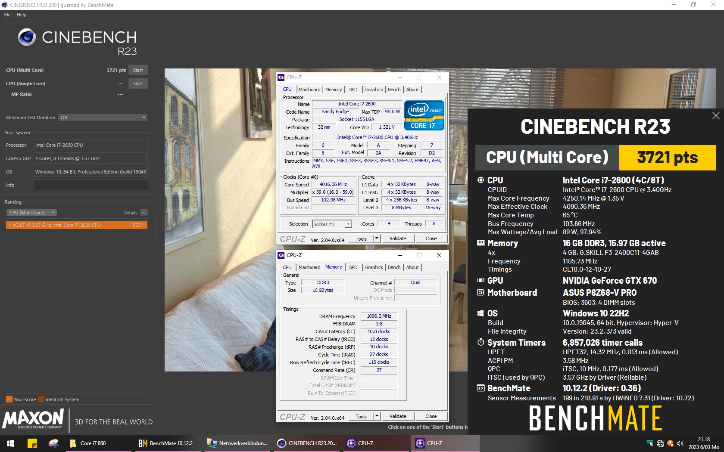Click Validate in lower CPU-Z window
The height and width of the screenshot is (452, 724).
(398, 416)
